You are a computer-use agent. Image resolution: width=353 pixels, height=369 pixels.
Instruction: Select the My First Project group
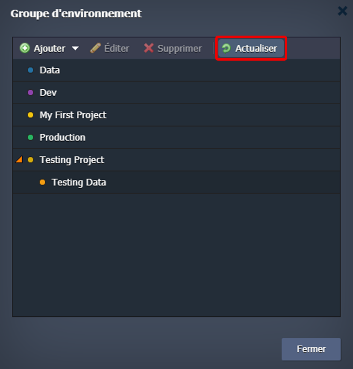click(176, 115)
